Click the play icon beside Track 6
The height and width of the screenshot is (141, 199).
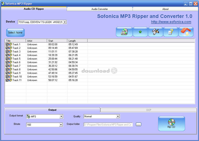click(x=10, y=62)
